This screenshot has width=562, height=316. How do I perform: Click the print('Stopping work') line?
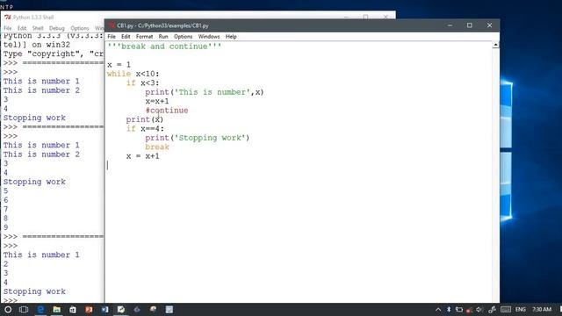[197, 138]
